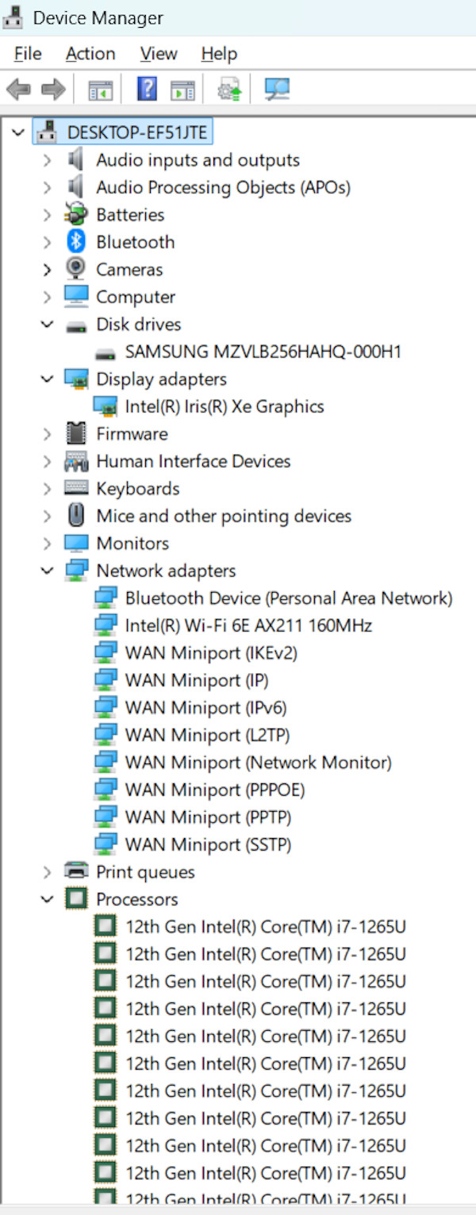
Task: Open the Action menu
Action: [x=90, y=54]
